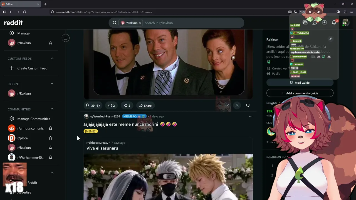This screenshot has height=200, width=356.
Task: Open the u/Worried-Push-8254 profile link
Action: (105, 116)
